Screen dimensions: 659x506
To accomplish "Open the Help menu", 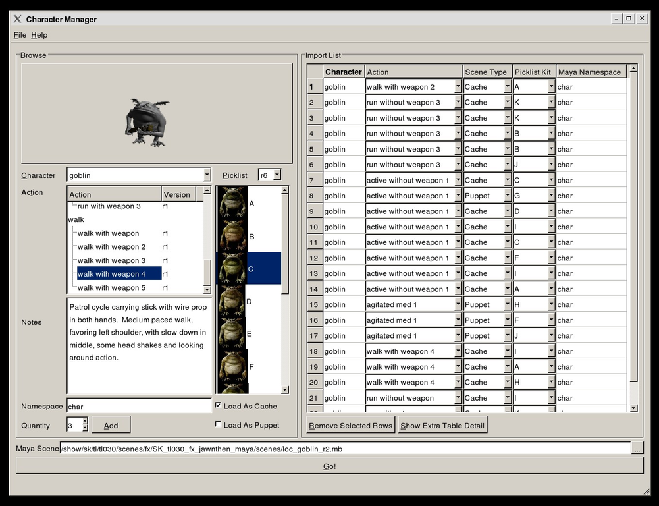I will click(x=40, y=35).
